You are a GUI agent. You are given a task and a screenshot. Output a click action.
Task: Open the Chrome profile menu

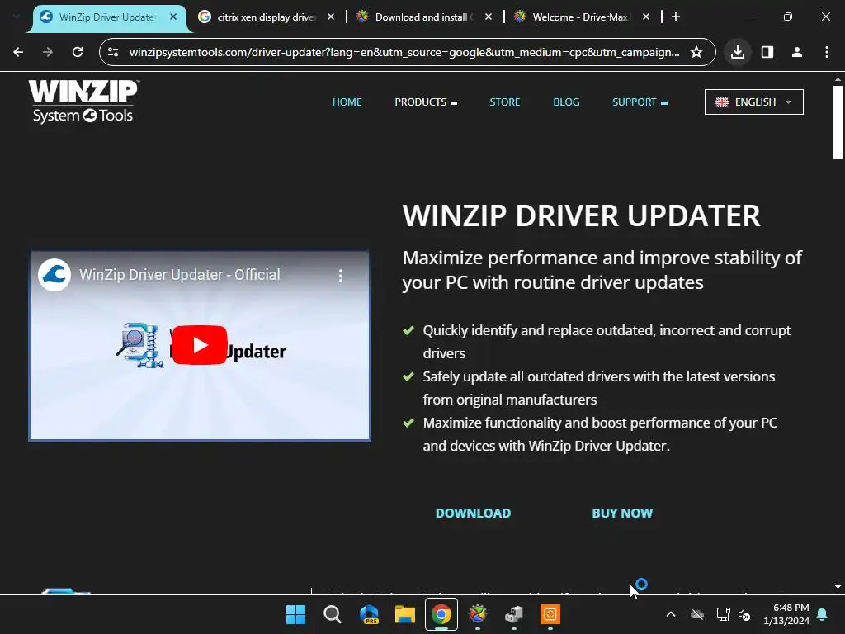coord(797,52)
